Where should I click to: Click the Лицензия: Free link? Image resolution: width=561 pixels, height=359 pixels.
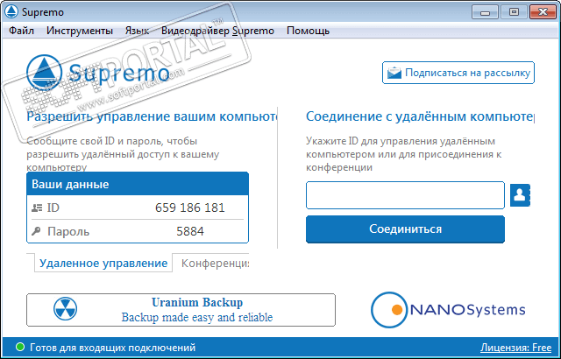516,348
